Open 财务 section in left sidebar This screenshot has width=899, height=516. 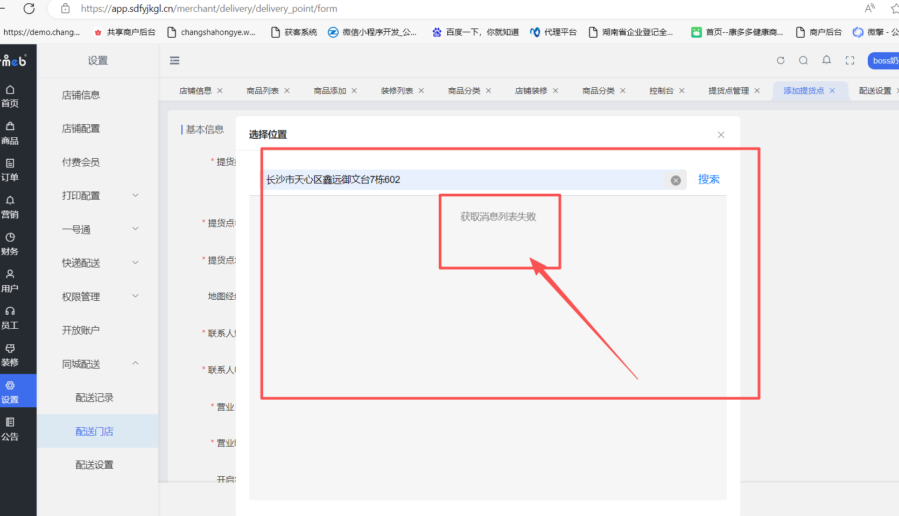click(x=10, y=244)
